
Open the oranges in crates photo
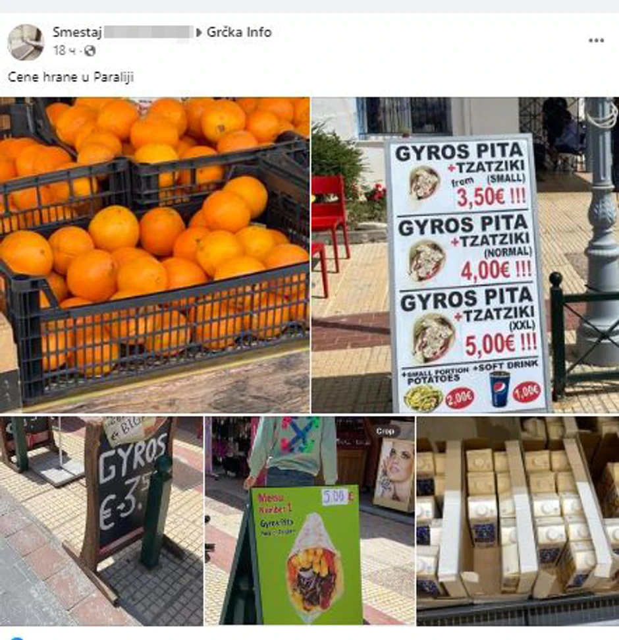point(155,255)
